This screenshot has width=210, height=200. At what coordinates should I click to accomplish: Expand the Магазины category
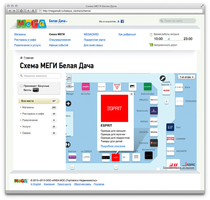28,107
